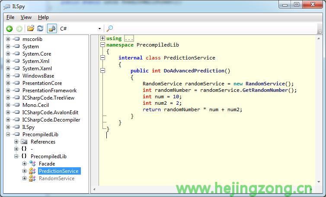Click the Search magnifier icon

point(110,28)
